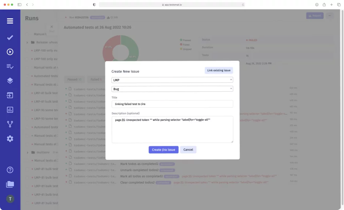Open Plans via the checklist icon
The image size is (344, 210).
point(10,66)
